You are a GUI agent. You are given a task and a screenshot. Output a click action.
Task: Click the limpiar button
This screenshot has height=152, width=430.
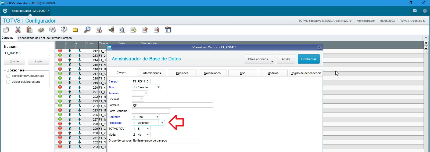39,61
